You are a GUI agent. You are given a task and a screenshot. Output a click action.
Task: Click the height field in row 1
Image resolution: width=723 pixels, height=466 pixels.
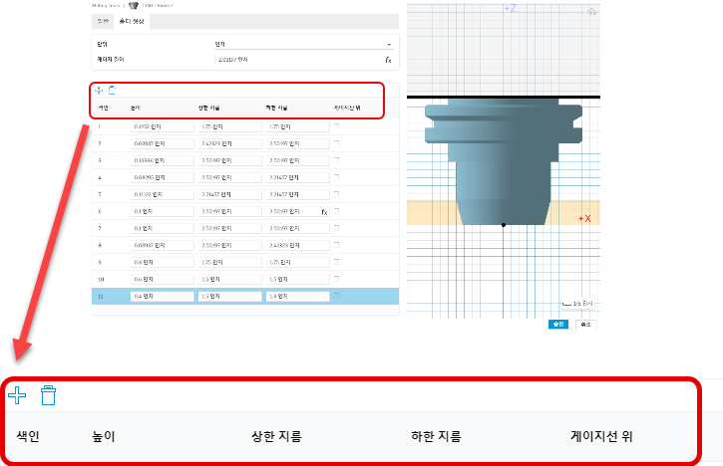[x=163, y=126]
